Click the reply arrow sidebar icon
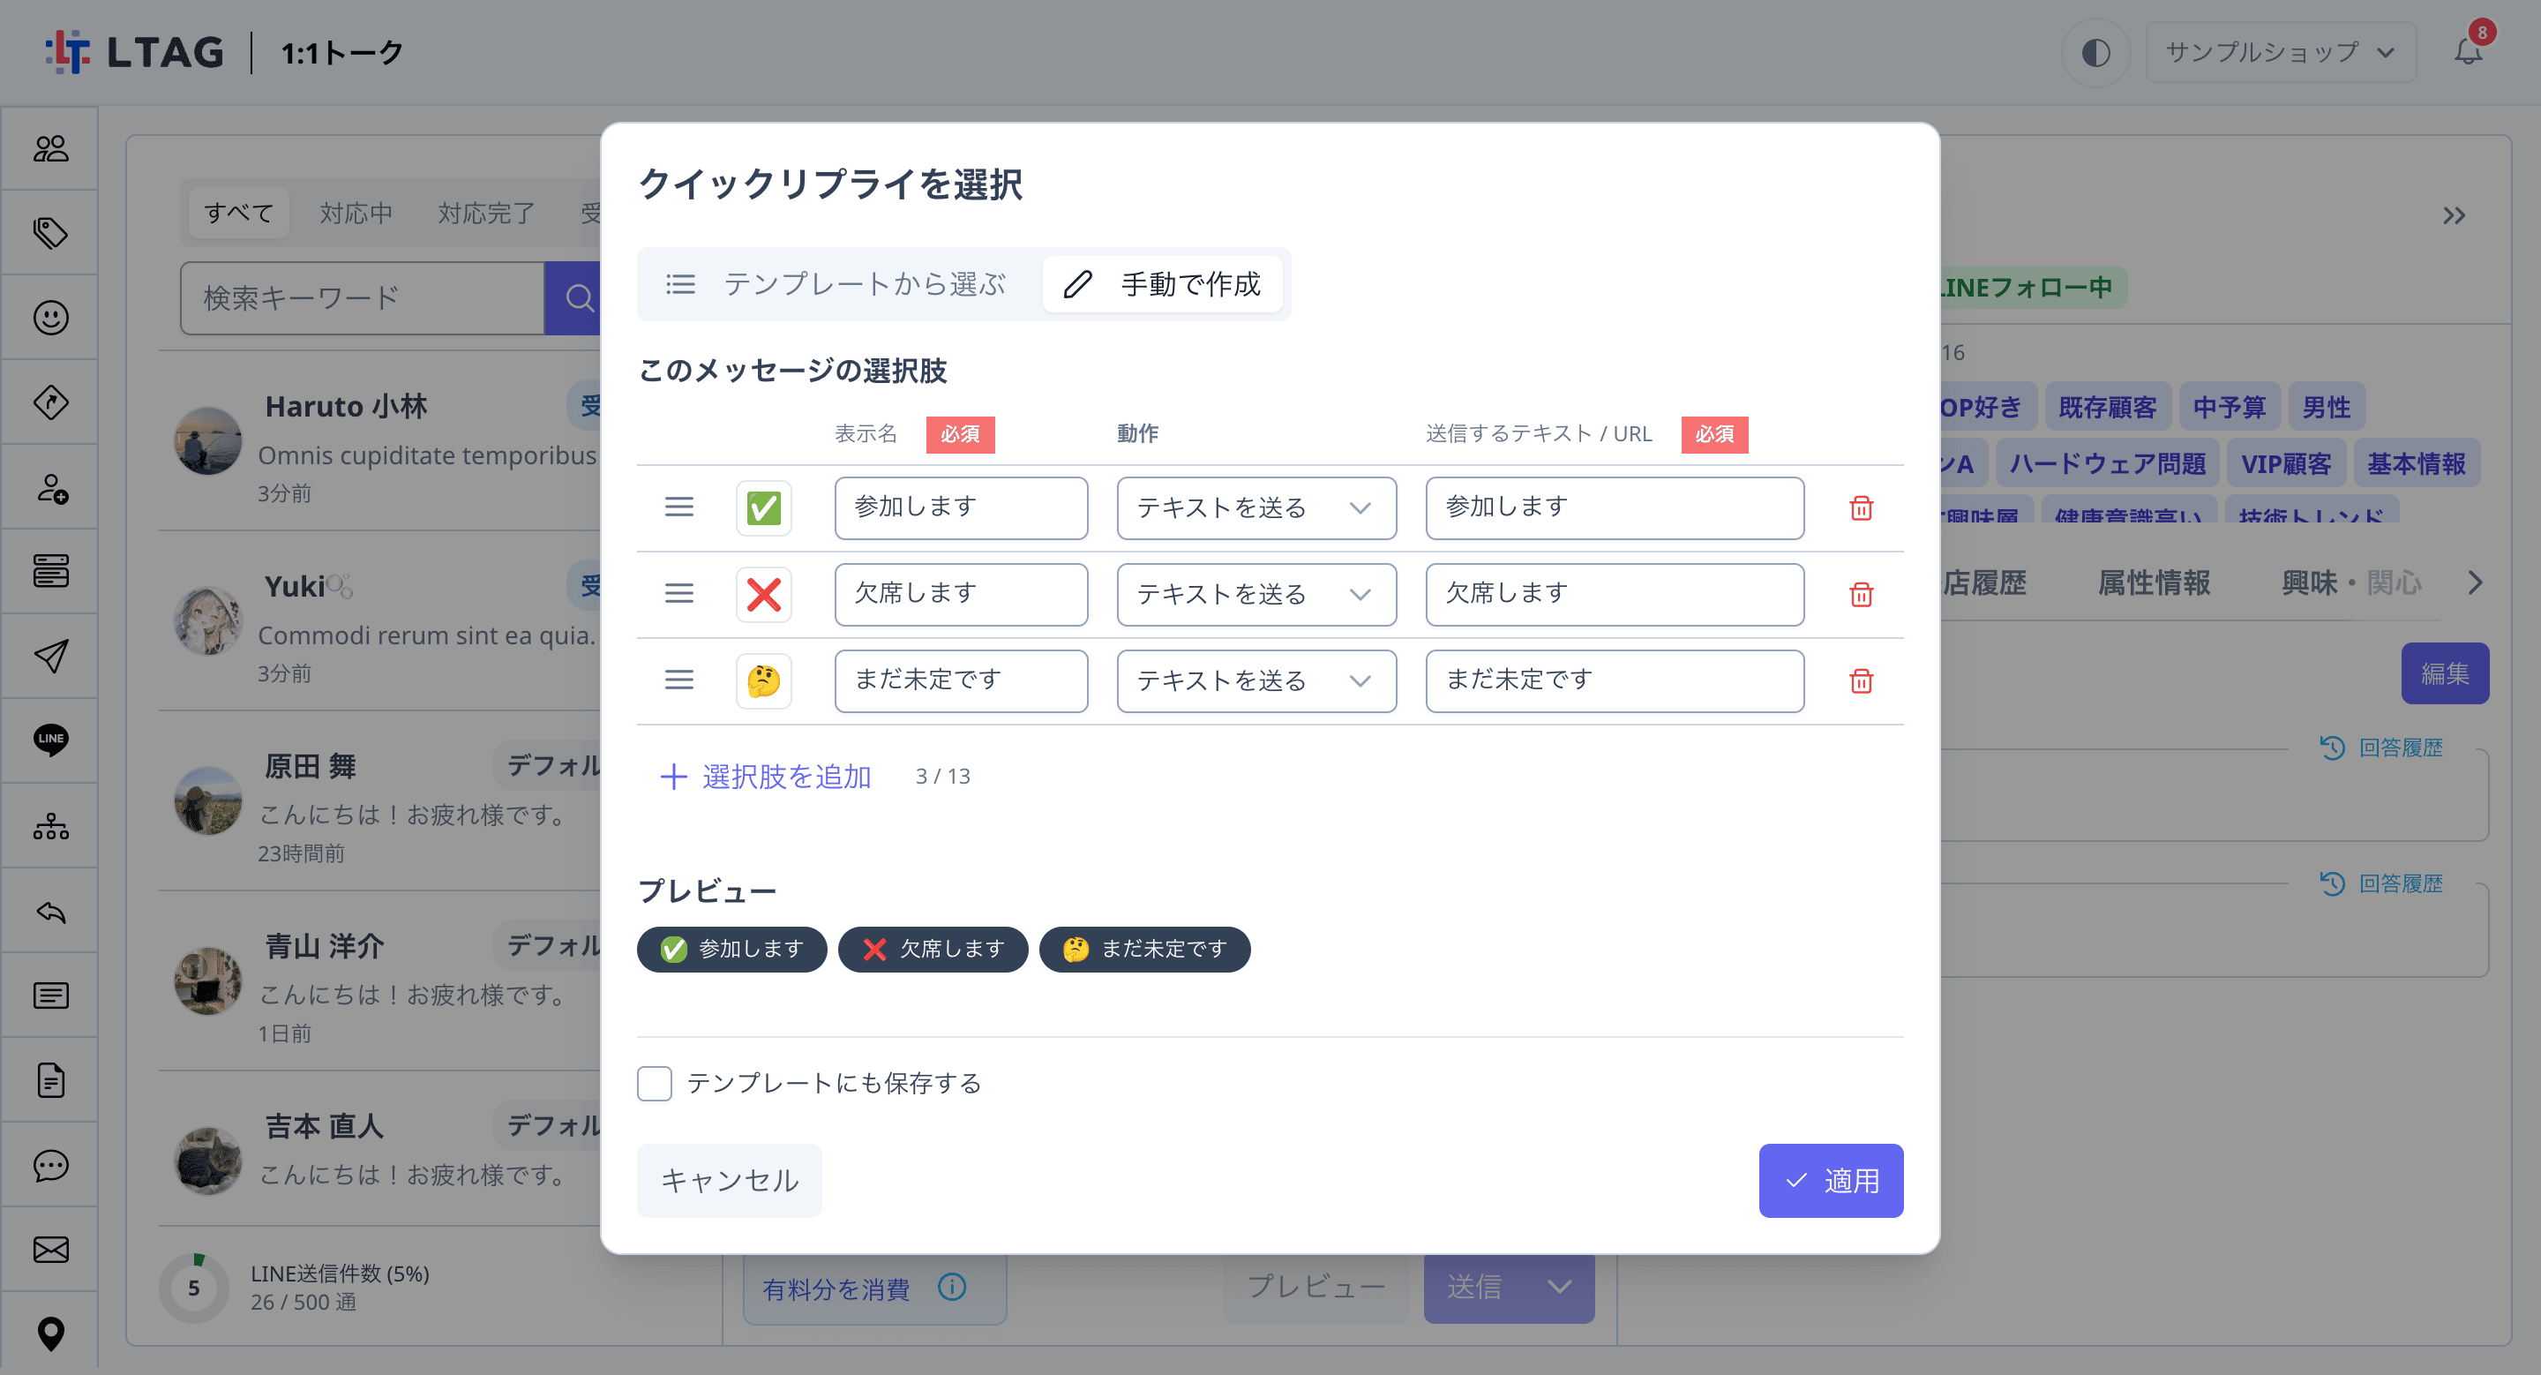 [x=50, y=911]
